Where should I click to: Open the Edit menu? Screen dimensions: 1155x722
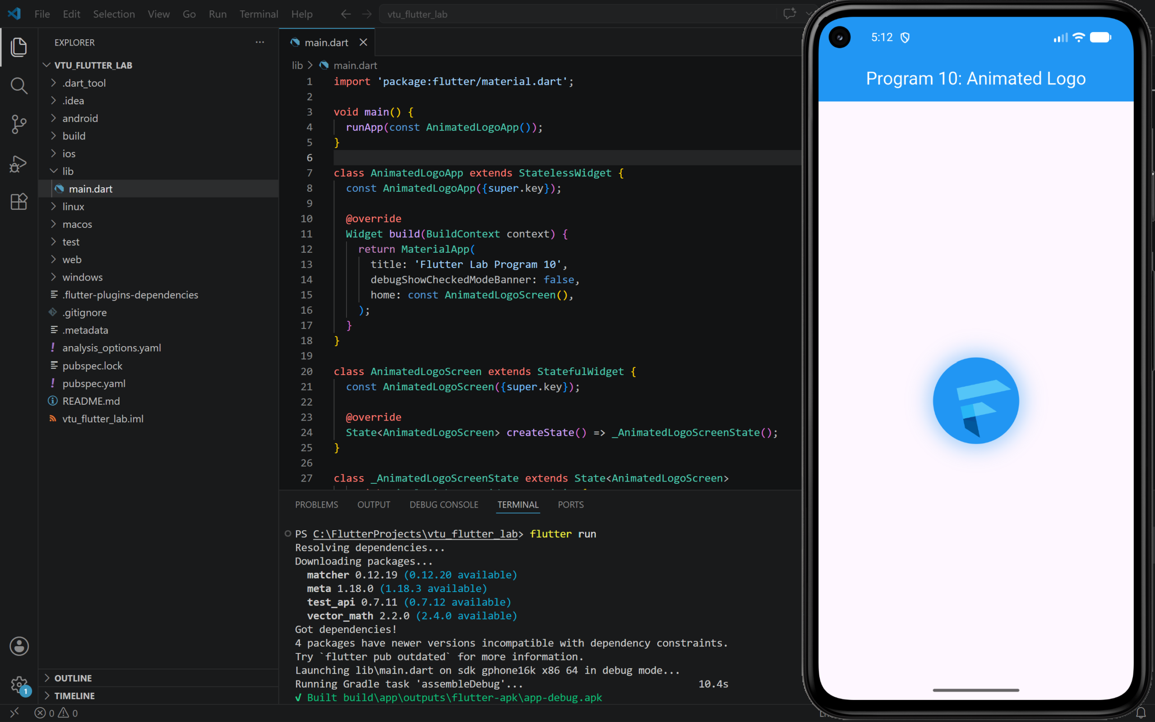coord(72,14)
